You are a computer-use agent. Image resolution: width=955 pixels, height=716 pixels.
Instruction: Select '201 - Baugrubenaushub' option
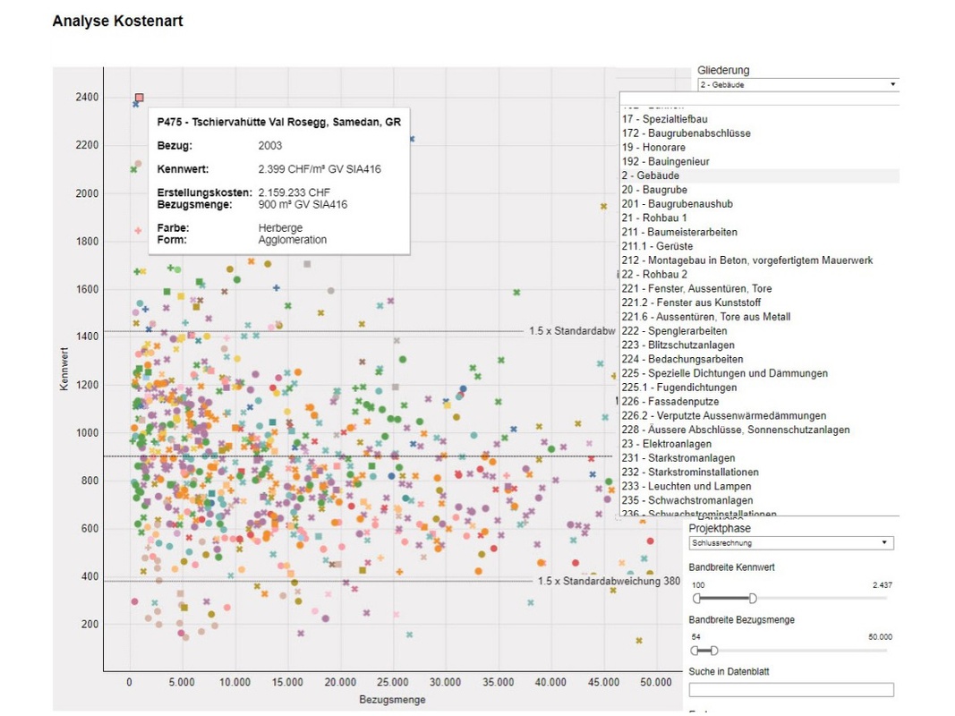click(x=759, y=203)
